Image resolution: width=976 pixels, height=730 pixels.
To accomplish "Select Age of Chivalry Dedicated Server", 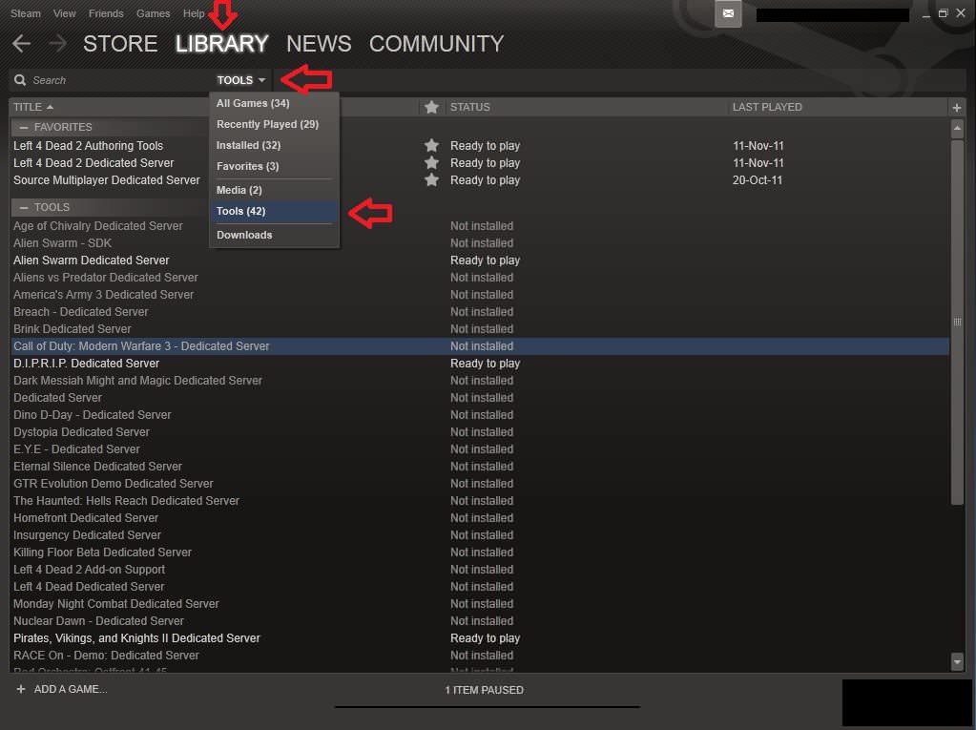I will (97, 226).
